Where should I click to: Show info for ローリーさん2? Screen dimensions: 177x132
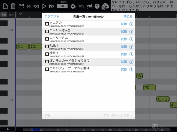click(131, 32)
